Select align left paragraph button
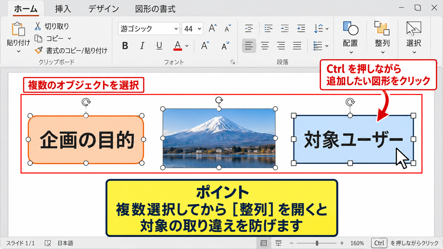 coord(249,46)
